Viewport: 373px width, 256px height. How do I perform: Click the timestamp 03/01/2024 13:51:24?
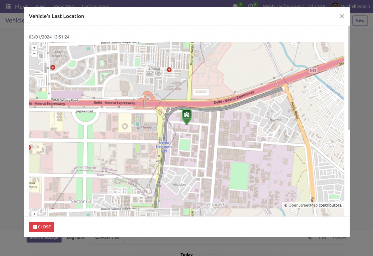click(x=49, y=37)
